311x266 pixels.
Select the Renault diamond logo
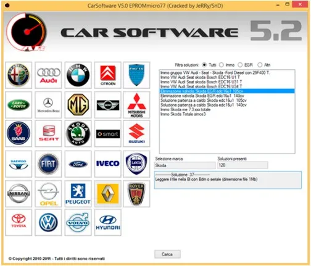(108, 194)
